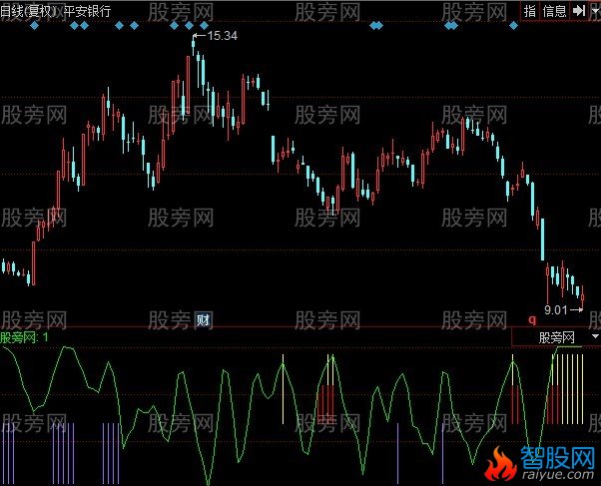Click the 智股网 raiyue.com logo
The height and width of the screenshot is (486, 601).
pyautogui.click(x=541, y=464)
